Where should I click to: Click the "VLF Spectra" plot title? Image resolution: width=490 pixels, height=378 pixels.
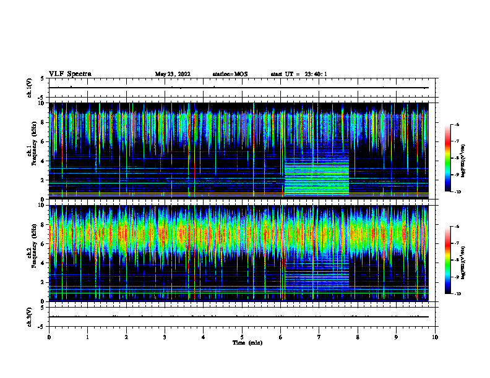(70, 74)
